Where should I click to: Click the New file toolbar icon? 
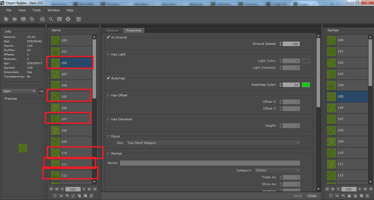6,19
